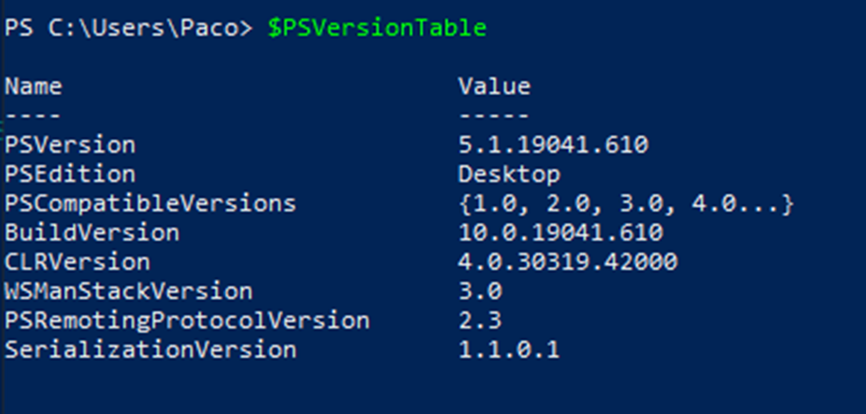The width and height of the screenshot is (866, 414).
Task: Click the BuildVersion property name
Action: [x=91, y=233]
